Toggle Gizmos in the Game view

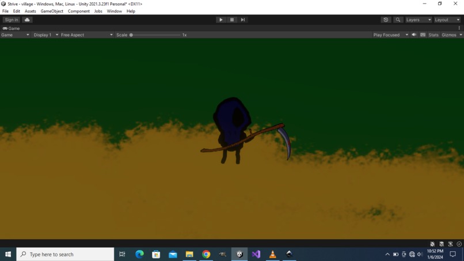tap(448, 35)
